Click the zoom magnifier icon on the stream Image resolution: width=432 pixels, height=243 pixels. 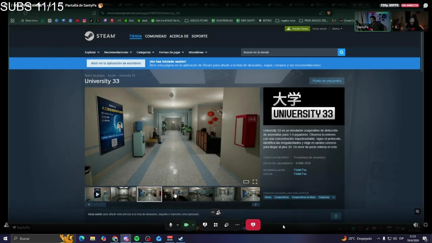point(417,212)
